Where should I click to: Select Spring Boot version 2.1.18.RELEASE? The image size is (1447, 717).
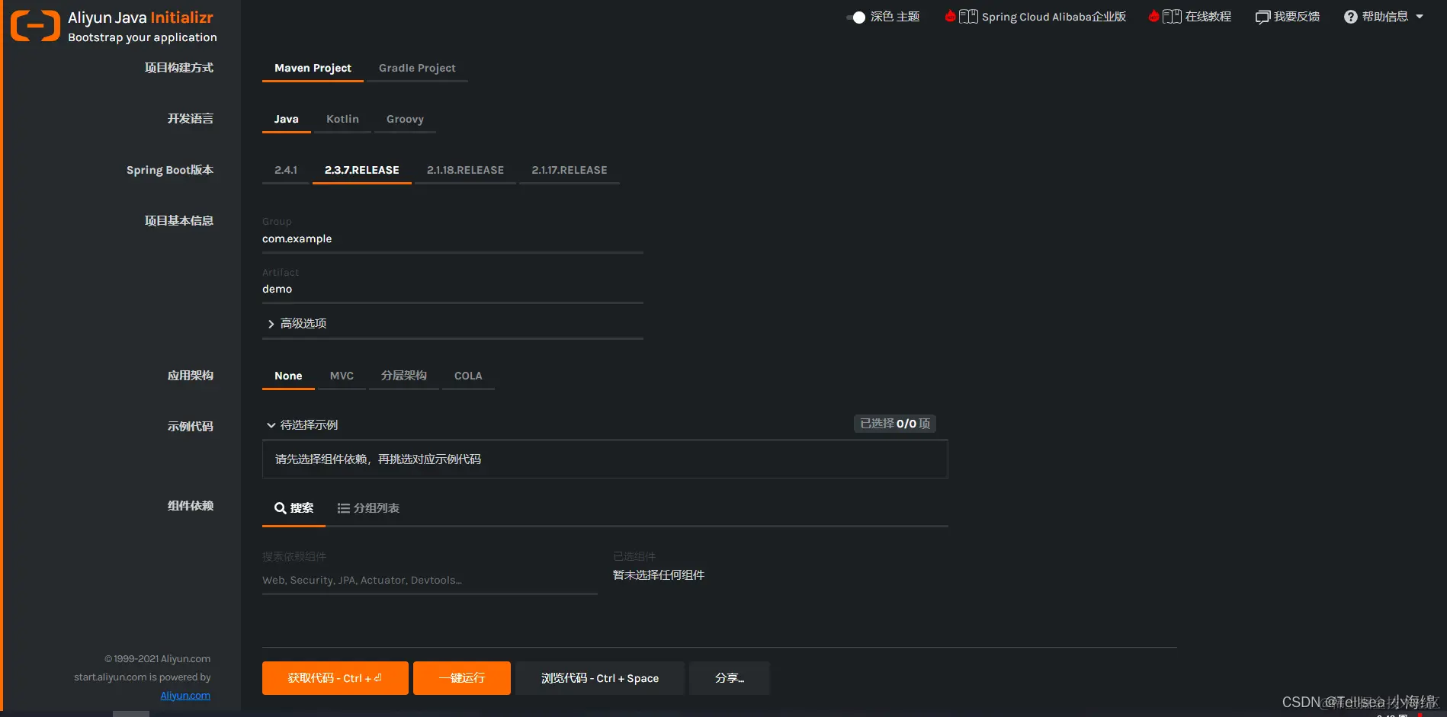(465, 170)
